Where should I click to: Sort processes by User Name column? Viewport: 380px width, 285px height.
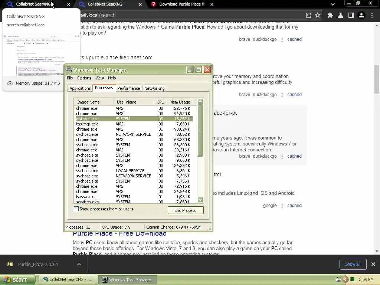tap(133, 102)
